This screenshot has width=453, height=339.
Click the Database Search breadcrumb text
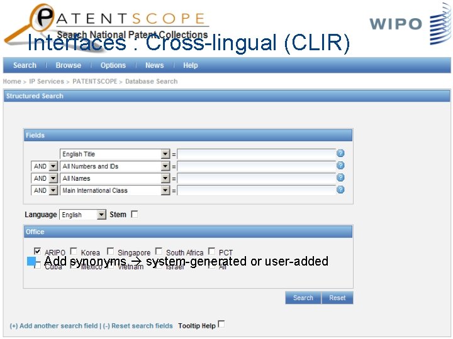pyautogui.click(x=152, y=81)
